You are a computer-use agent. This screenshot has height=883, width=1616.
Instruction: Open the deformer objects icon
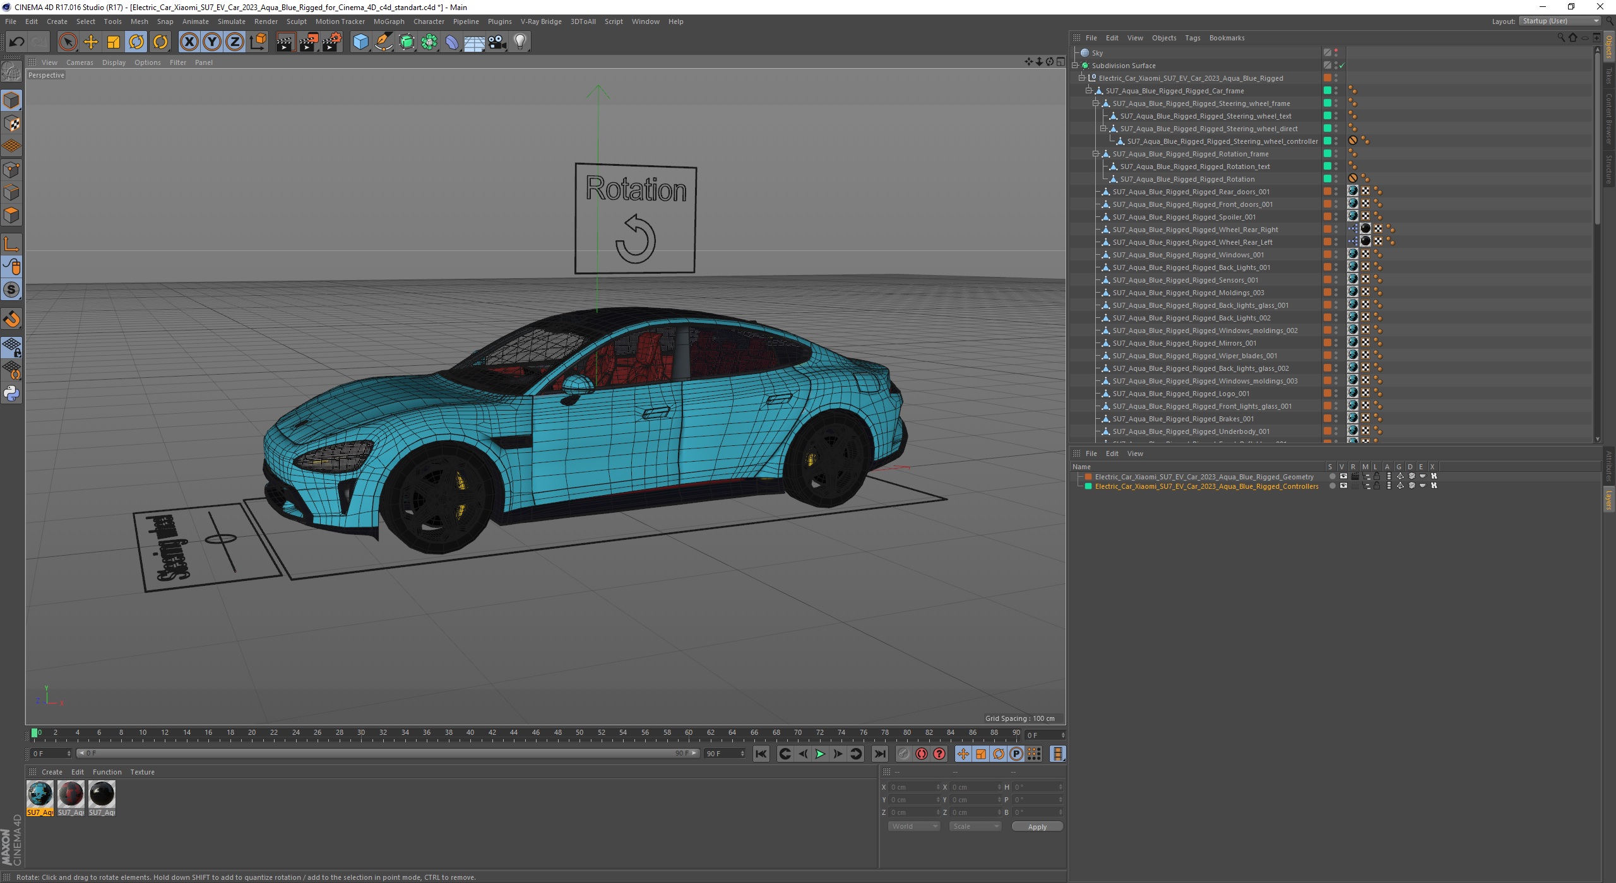click(453, 42)
